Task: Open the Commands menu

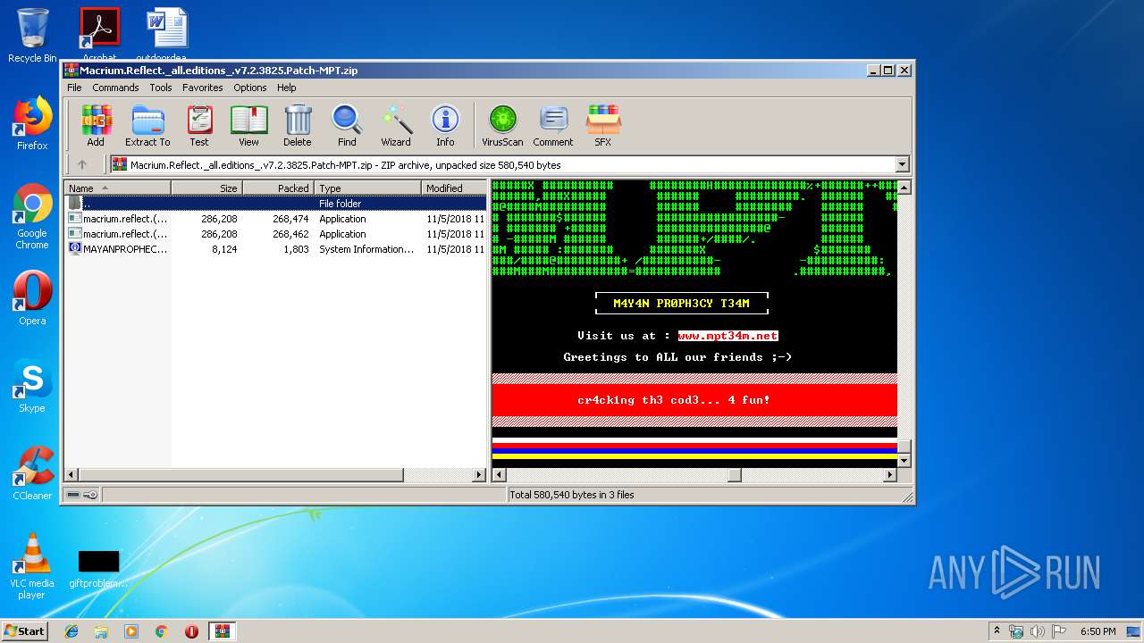Action: 115,88
